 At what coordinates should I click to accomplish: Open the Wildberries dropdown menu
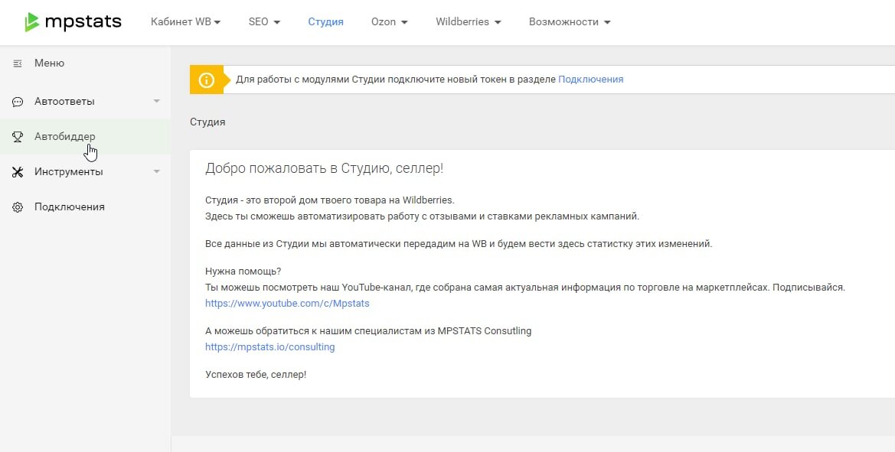(x=468, y=22)
